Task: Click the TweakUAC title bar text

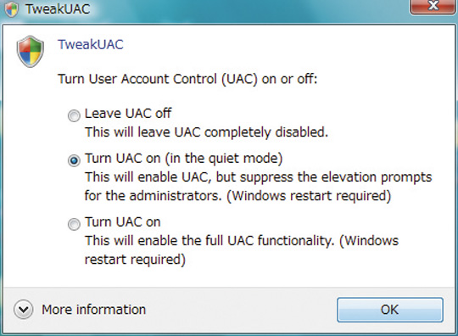Action: 58,8
